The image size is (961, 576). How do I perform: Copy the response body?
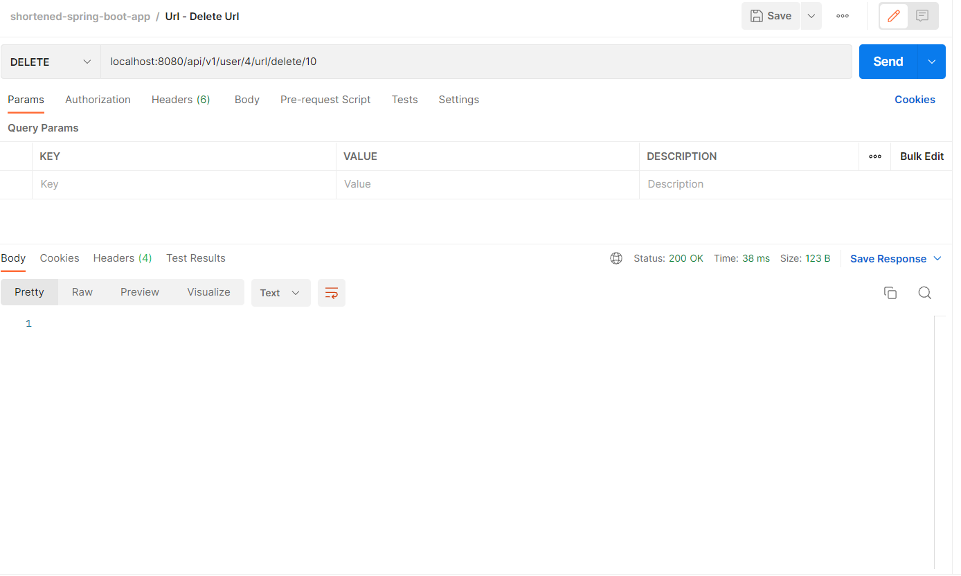pyautogui.click(x=890, y=292)
